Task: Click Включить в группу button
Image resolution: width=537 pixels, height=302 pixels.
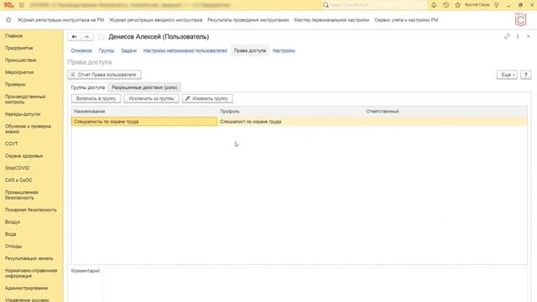Action: 96,99
